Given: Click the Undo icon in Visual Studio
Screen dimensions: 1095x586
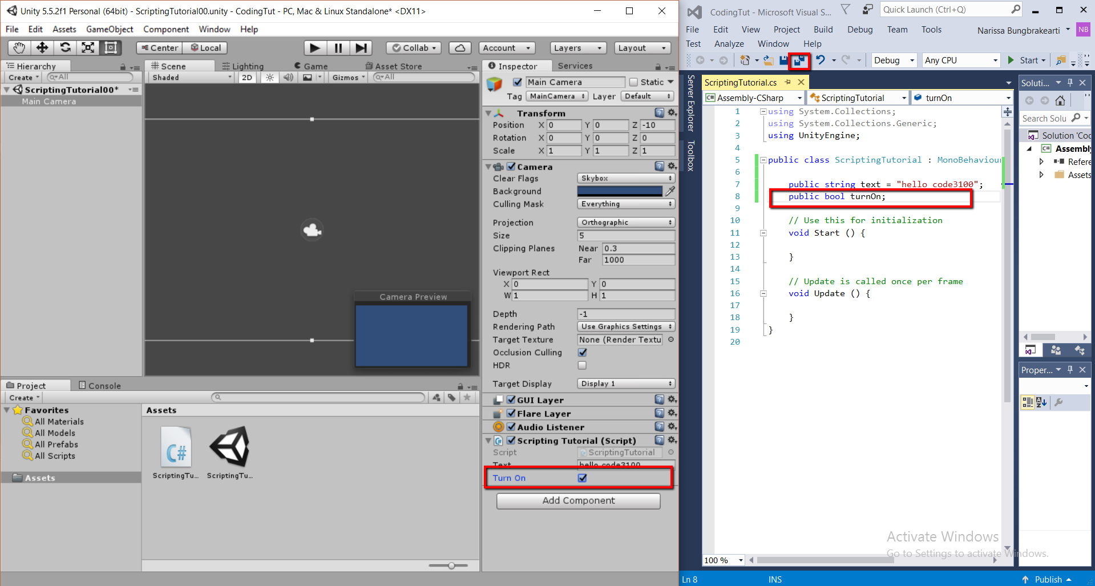Looking at the screenshot, I should coord(820,60).
